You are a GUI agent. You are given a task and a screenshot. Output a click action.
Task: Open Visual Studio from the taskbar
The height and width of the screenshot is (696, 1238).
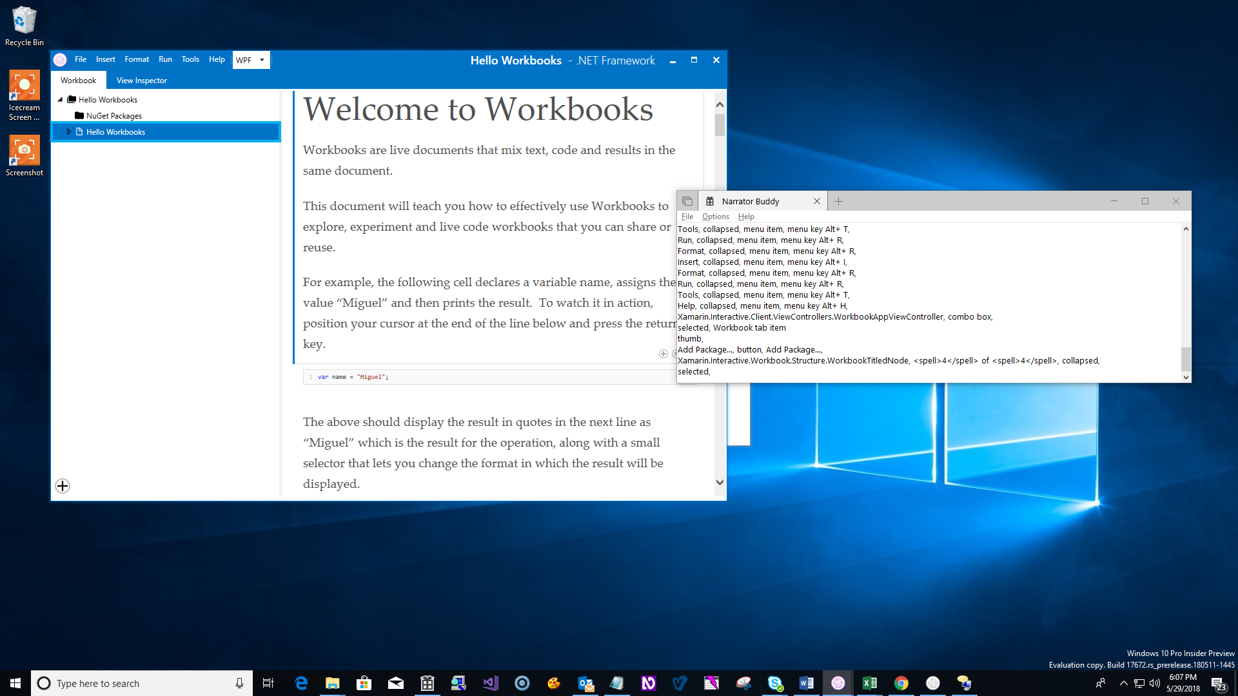(x=491, y=683)
